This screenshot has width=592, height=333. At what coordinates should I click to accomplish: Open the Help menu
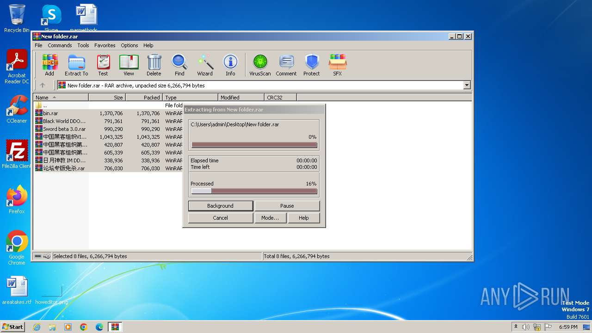(148, 45)
